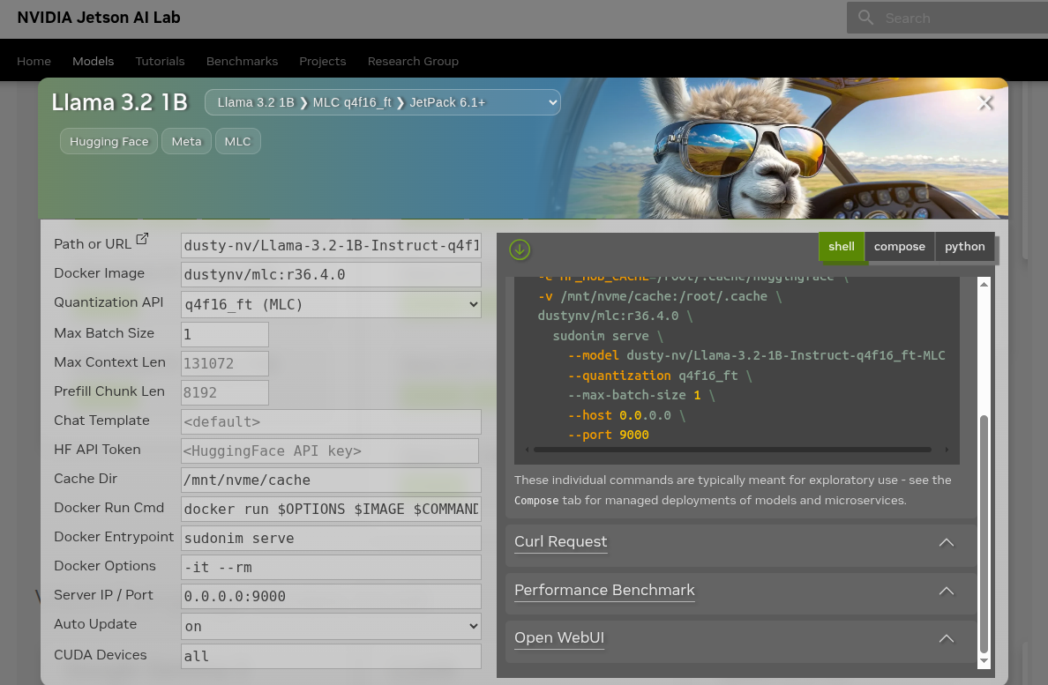Click the Docker Options field
The height and width of the screenshot is (685, 1048).
[x=331, y=568]
